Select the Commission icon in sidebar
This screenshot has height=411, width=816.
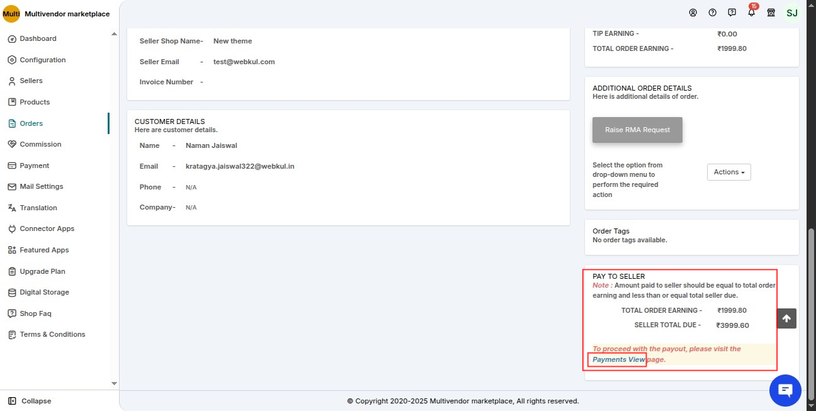point(13,144)
